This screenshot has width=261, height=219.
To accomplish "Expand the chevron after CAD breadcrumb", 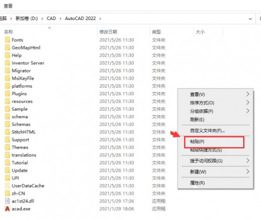I will pyautogui.click(x=60, y=19).
